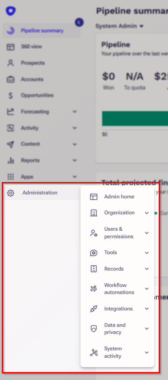Image resolution: width=168 pixels, height=380 pixels.
Task: Click the Workflow automations wand icon
Action: click(x=94, y=289)
